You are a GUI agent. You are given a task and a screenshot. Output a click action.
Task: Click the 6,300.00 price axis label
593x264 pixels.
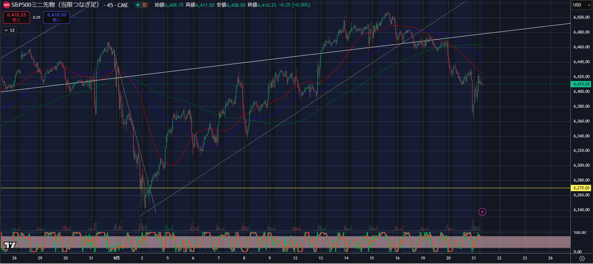[x=581, y=166]
